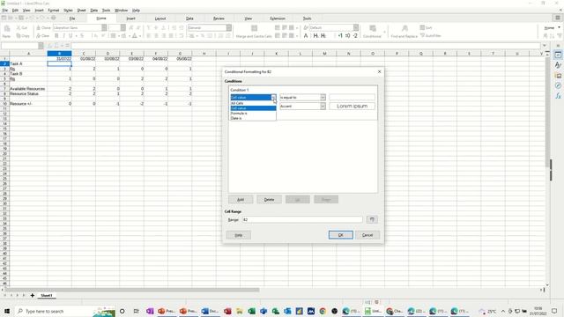Click the shrink range selector icon
The width and height of the screenshot is (564, 317).
(x=372, y=219)
